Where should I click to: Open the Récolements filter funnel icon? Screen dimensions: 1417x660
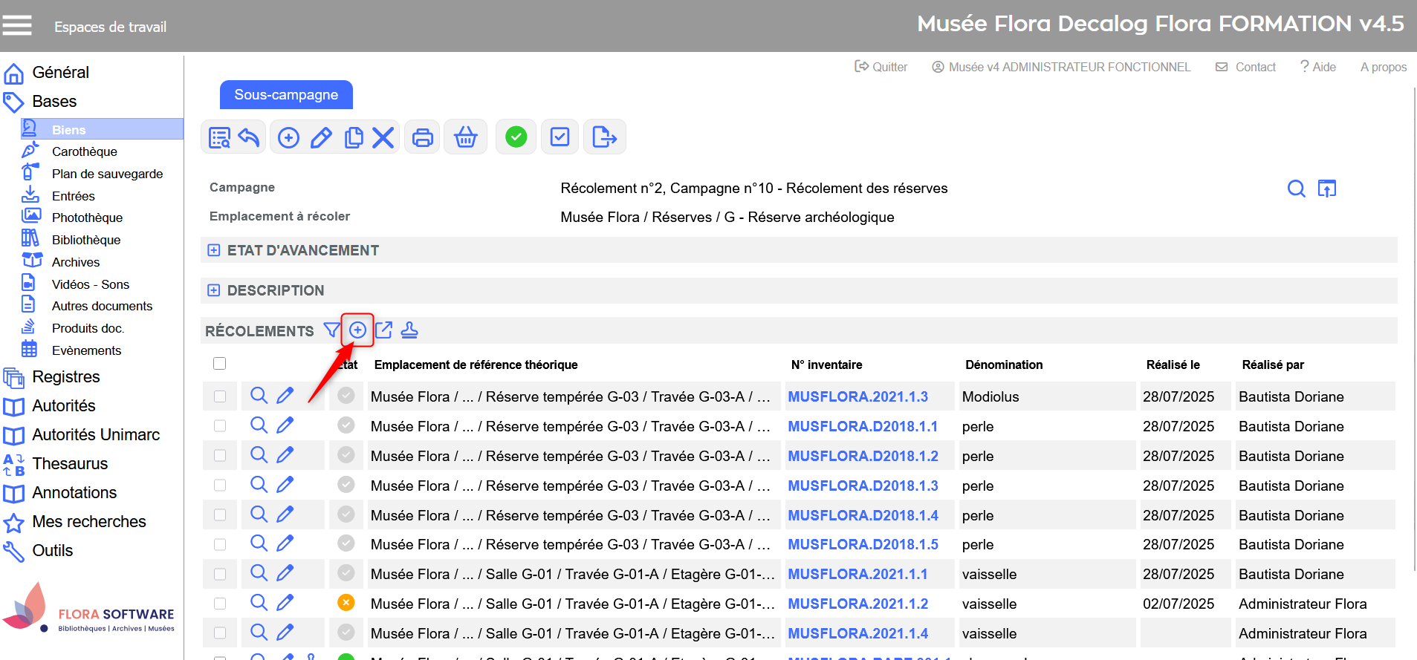[x=331, y=330]
